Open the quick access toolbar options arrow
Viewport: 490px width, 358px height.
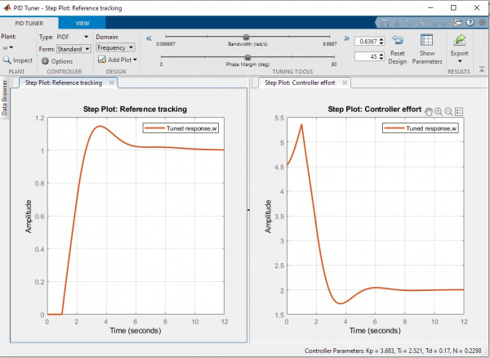pyautogui.click(x=483, y=22)
